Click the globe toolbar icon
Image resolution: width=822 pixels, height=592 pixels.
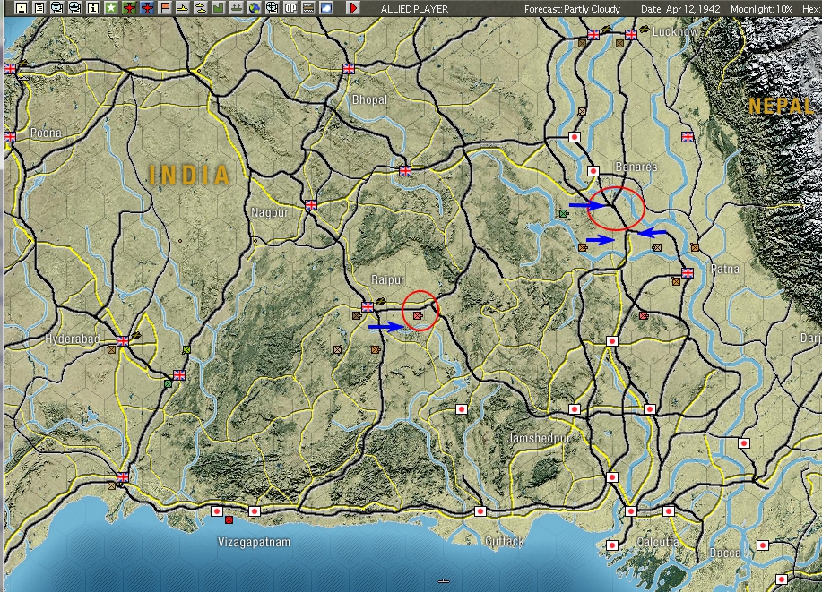click(255, 8)
